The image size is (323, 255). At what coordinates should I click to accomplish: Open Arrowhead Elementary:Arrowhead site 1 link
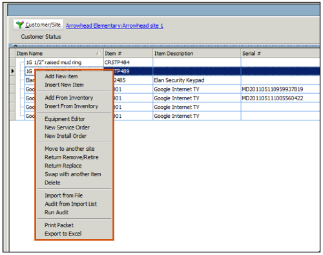pos(114,26)
